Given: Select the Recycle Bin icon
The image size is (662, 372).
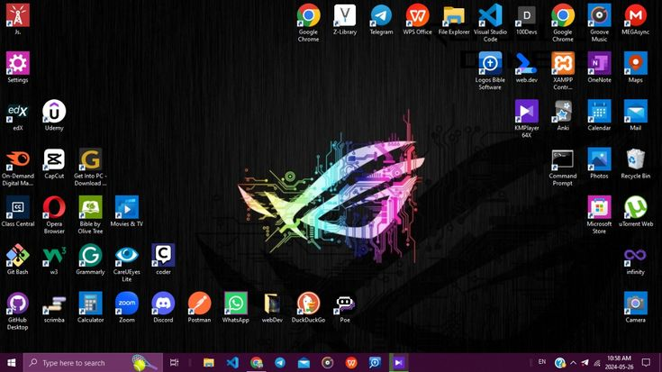Looking at the screenshot, I should (635, 164).
